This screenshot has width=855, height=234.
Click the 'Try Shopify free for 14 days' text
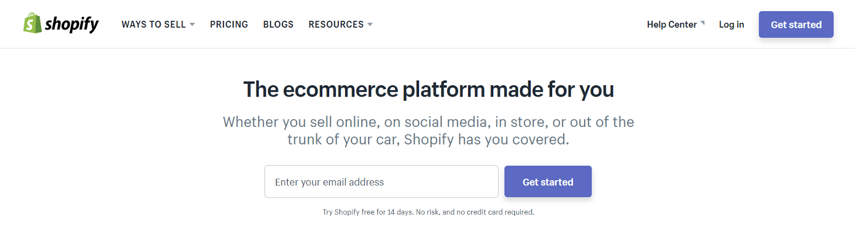[368, 212]
